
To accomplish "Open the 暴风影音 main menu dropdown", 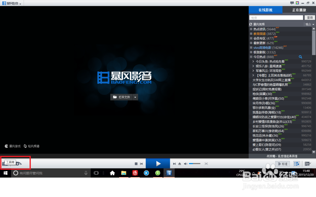I will [12, 3].
